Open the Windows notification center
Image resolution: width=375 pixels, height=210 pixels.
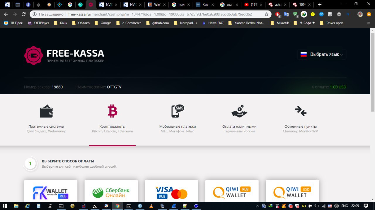(x=366, y=206)
